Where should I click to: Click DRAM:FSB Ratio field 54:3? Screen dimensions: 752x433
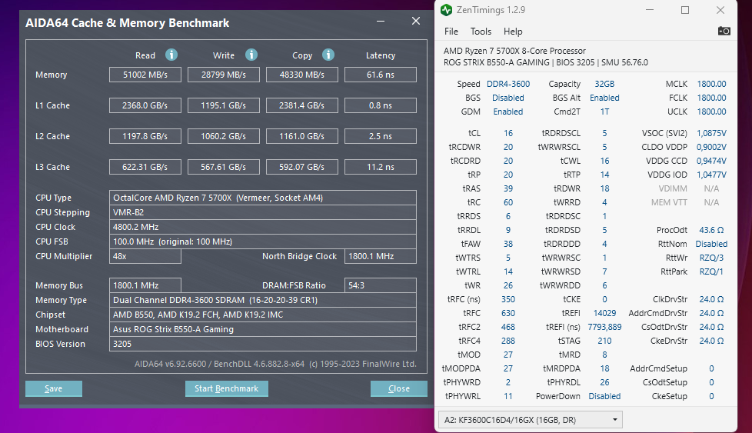(381, 285)
